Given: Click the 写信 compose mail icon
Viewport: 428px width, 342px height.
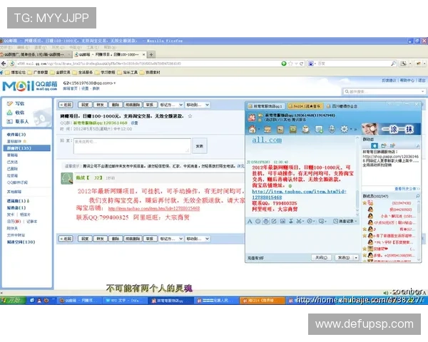Looking at the screenshot, I should pos(9,103).
